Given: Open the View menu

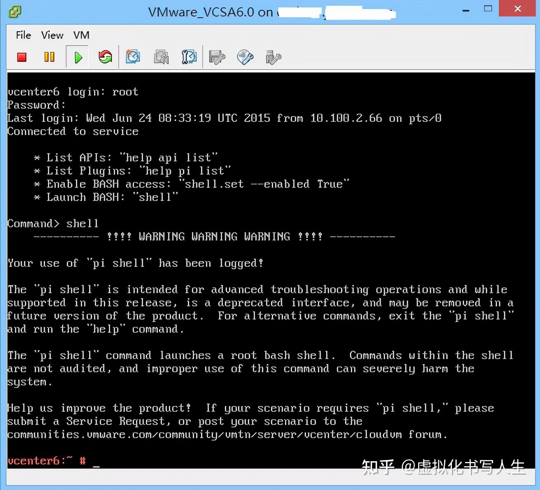Looking at the screenshot, I should (52, 35).
